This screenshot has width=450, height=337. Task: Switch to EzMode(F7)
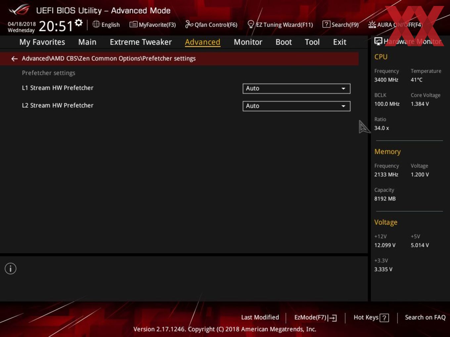(315, 318)
